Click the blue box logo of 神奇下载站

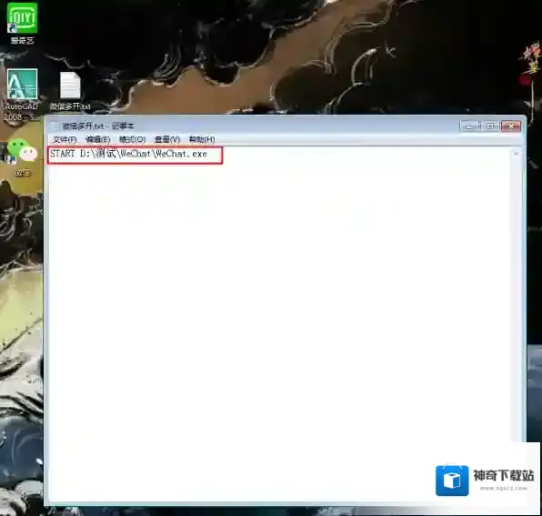pyautogui.click(x=452, y=481)
